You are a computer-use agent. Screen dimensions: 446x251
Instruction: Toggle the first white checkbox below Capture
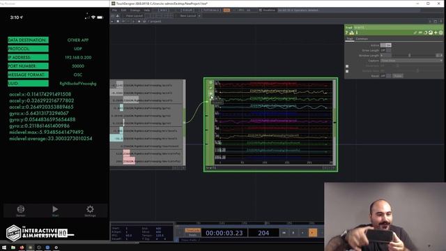pyautogui.click(x=347, y=66)
